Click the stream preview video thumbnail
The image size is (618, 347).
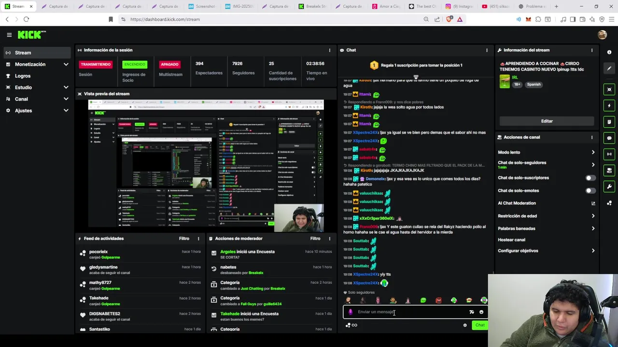tap(206, 166)
